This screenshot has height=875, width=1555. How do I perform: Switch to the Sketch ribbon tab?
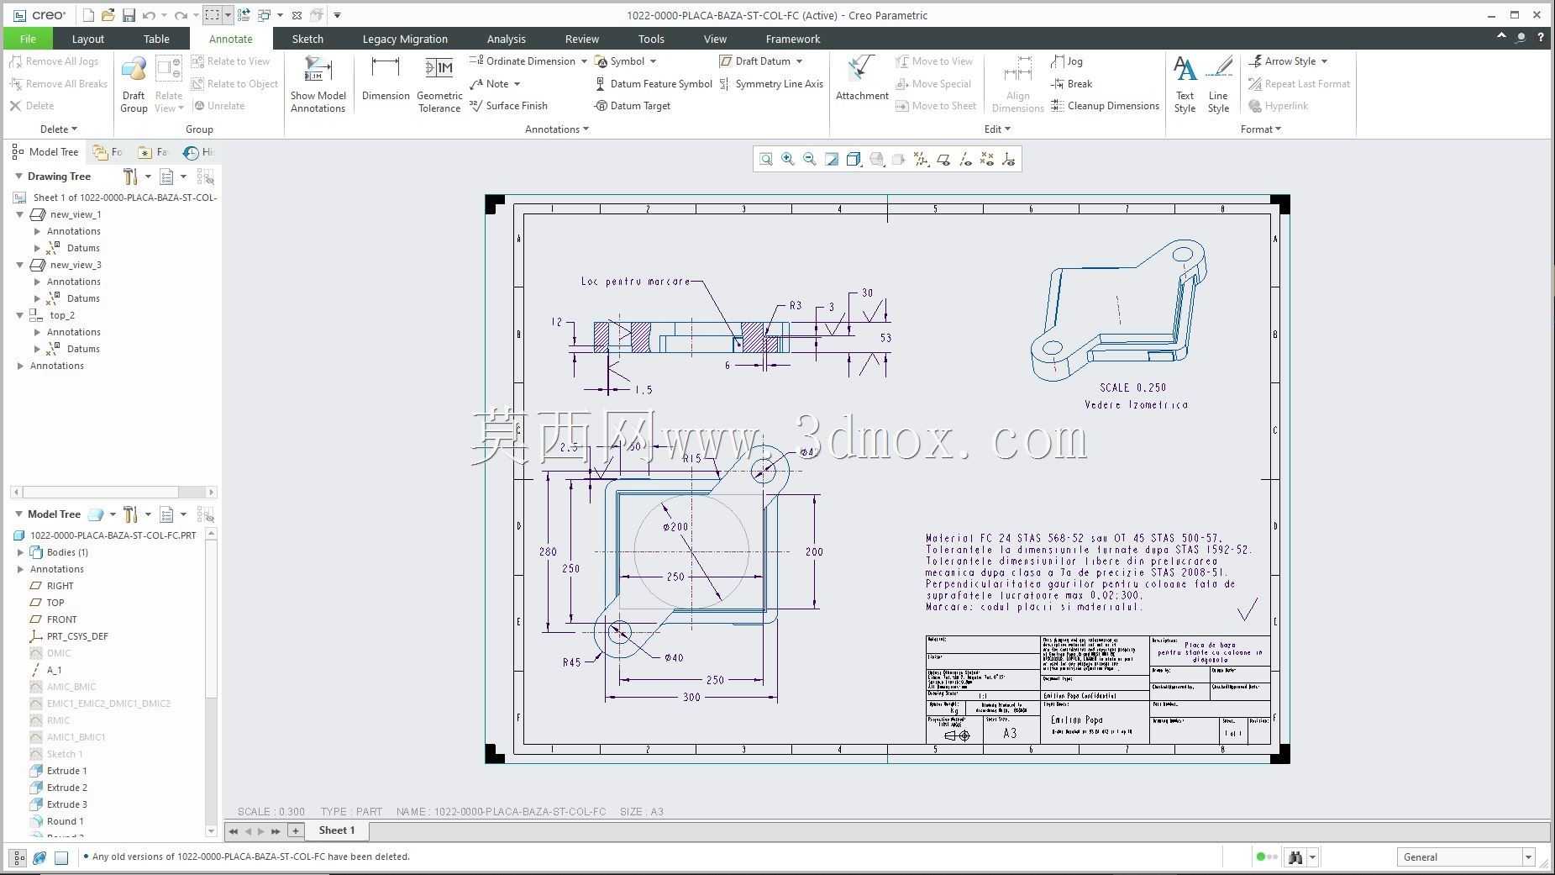[307, 39]
